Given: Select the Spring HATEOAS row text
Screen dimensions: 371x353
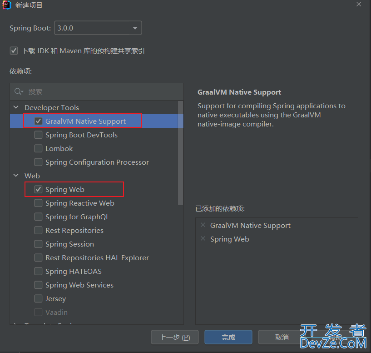Looking at the screenshot, I should pyautogui.click(x=74, y=272).
